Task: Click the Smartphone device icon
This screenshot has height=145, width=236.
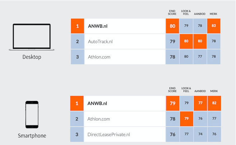Action: point(32,115)
